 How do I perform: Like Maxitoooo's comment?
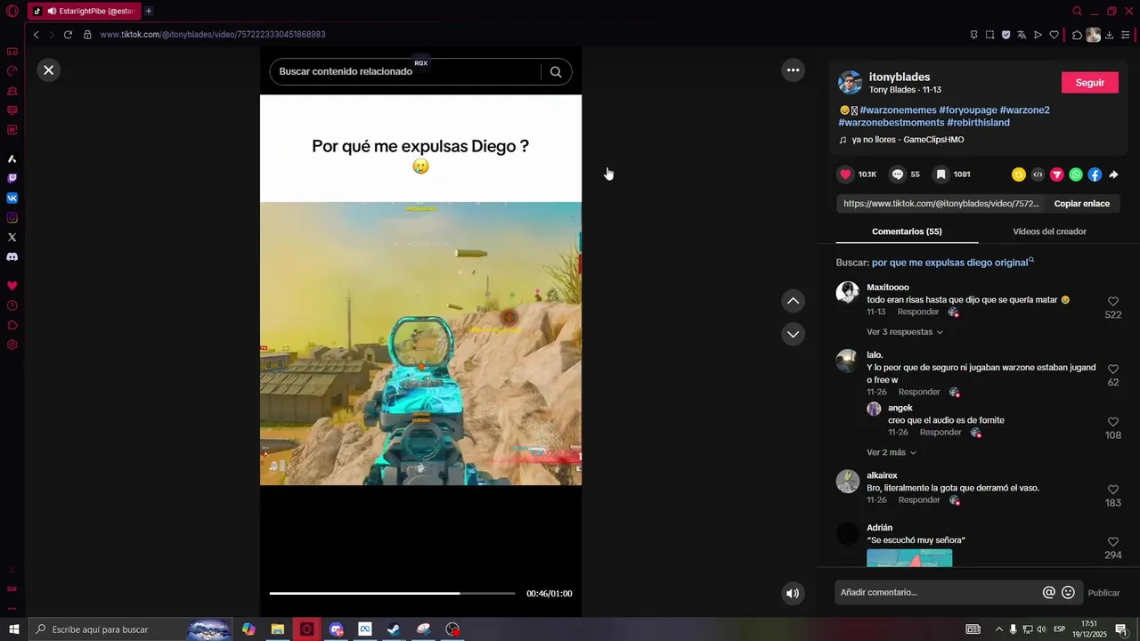pos(1112,302)
